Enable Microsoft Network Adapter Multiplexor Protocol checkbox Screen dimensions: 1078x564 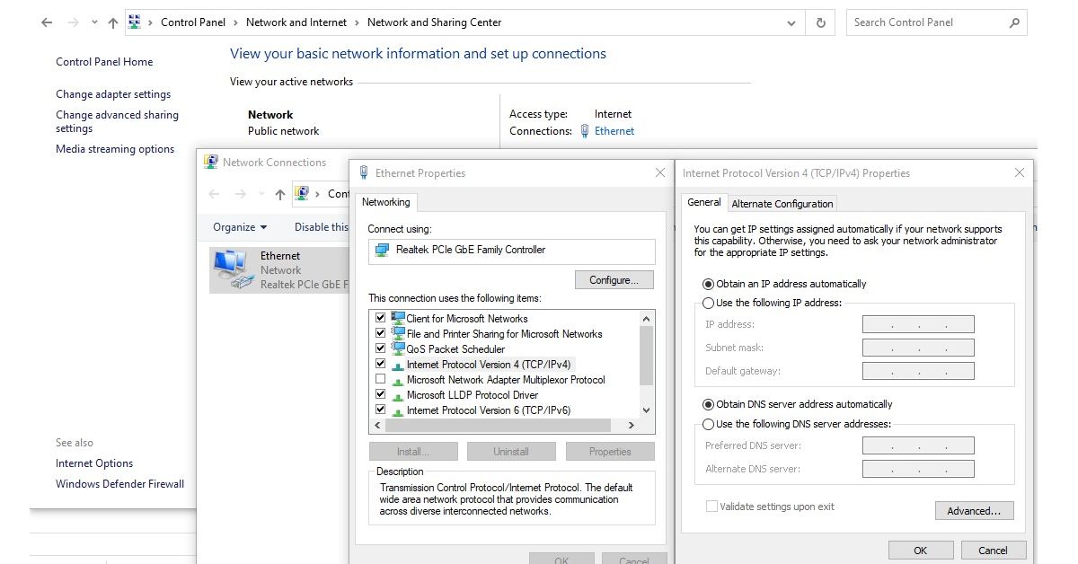tap(380, 380)
